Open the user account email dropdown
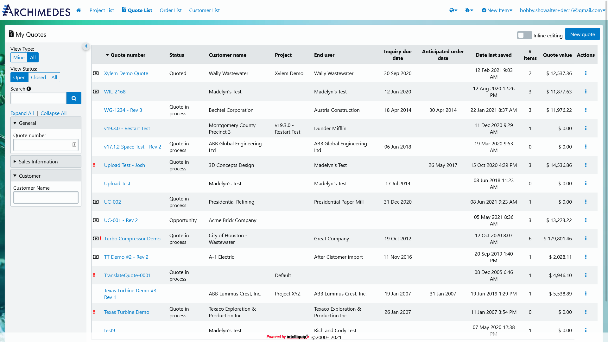This screenshot has width=608, height=342. click(x=562, y=10)
